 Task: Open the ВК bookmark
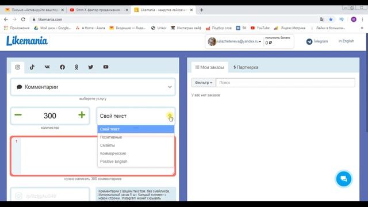(241, 28)
